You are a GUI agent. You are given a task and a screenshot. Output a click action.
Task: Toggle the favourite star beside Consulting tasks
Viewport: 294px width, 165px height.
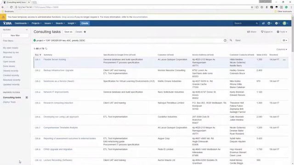(85, 32)
